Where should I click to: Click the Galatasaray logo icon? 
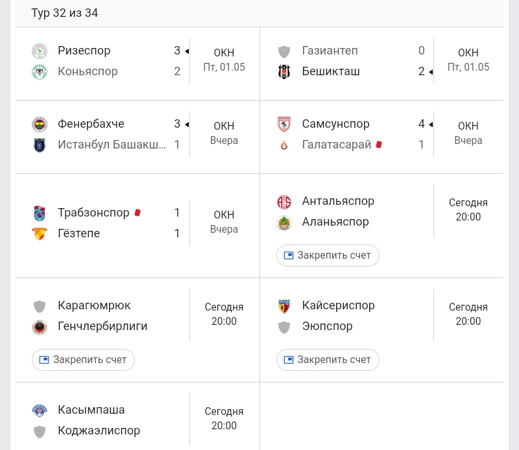tap(284, 145)
